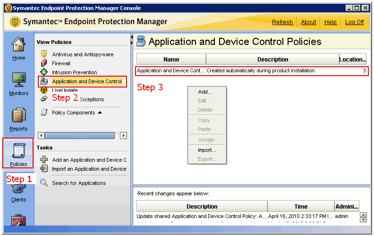Click the Intrusion Prevention icon
Image resolution: width=374 pixels, height=236 pixels.
[x=44, y=72]
